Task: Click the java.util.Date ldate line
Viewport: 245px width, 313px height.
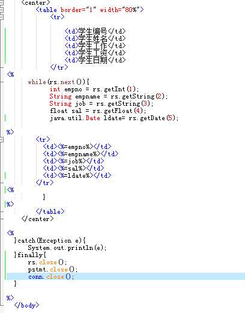Action: point(114,118)
